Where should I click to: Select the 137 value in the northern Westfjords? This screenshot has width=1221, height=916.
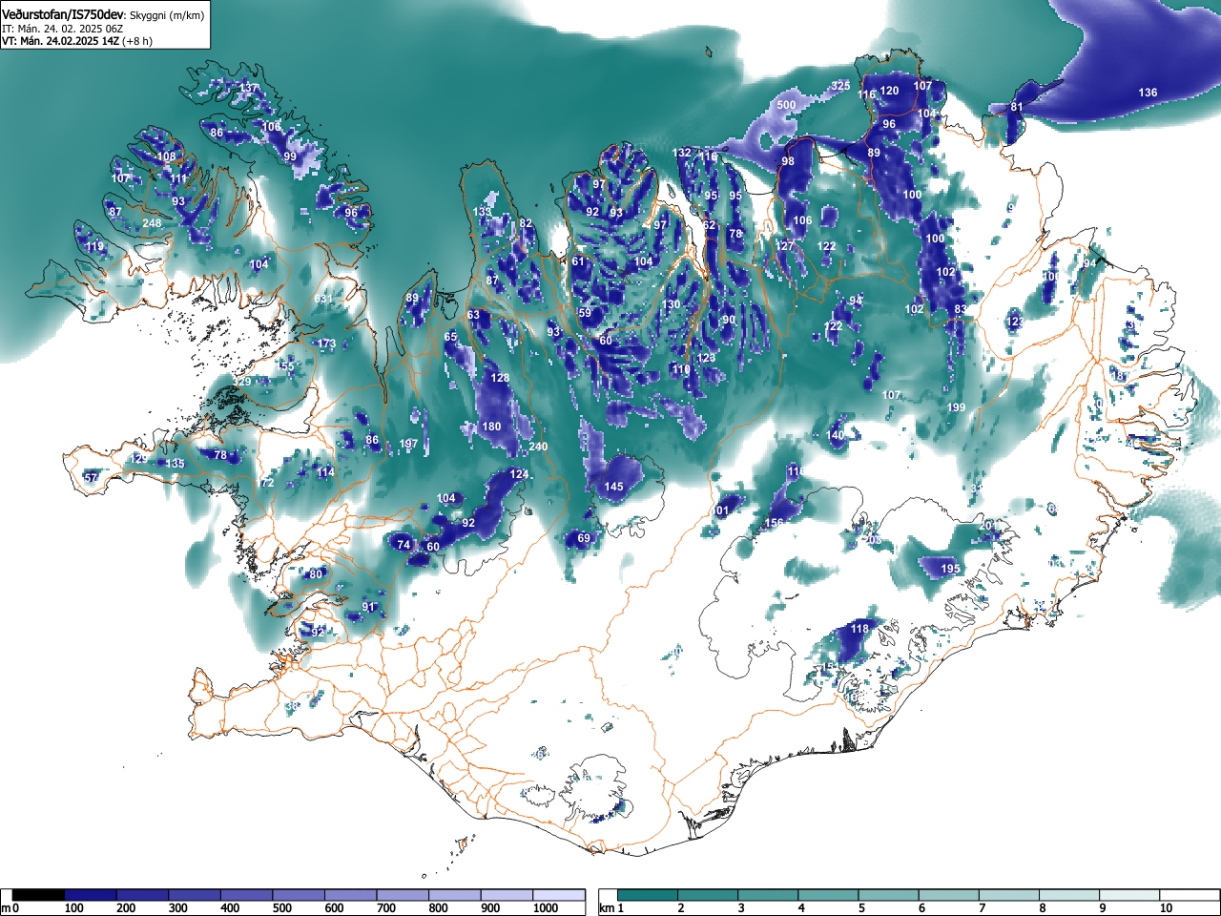point(248,88)
